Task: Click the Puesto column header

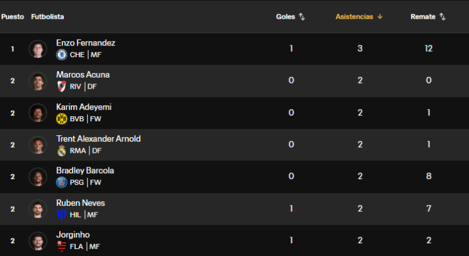Action: (13, 17)
